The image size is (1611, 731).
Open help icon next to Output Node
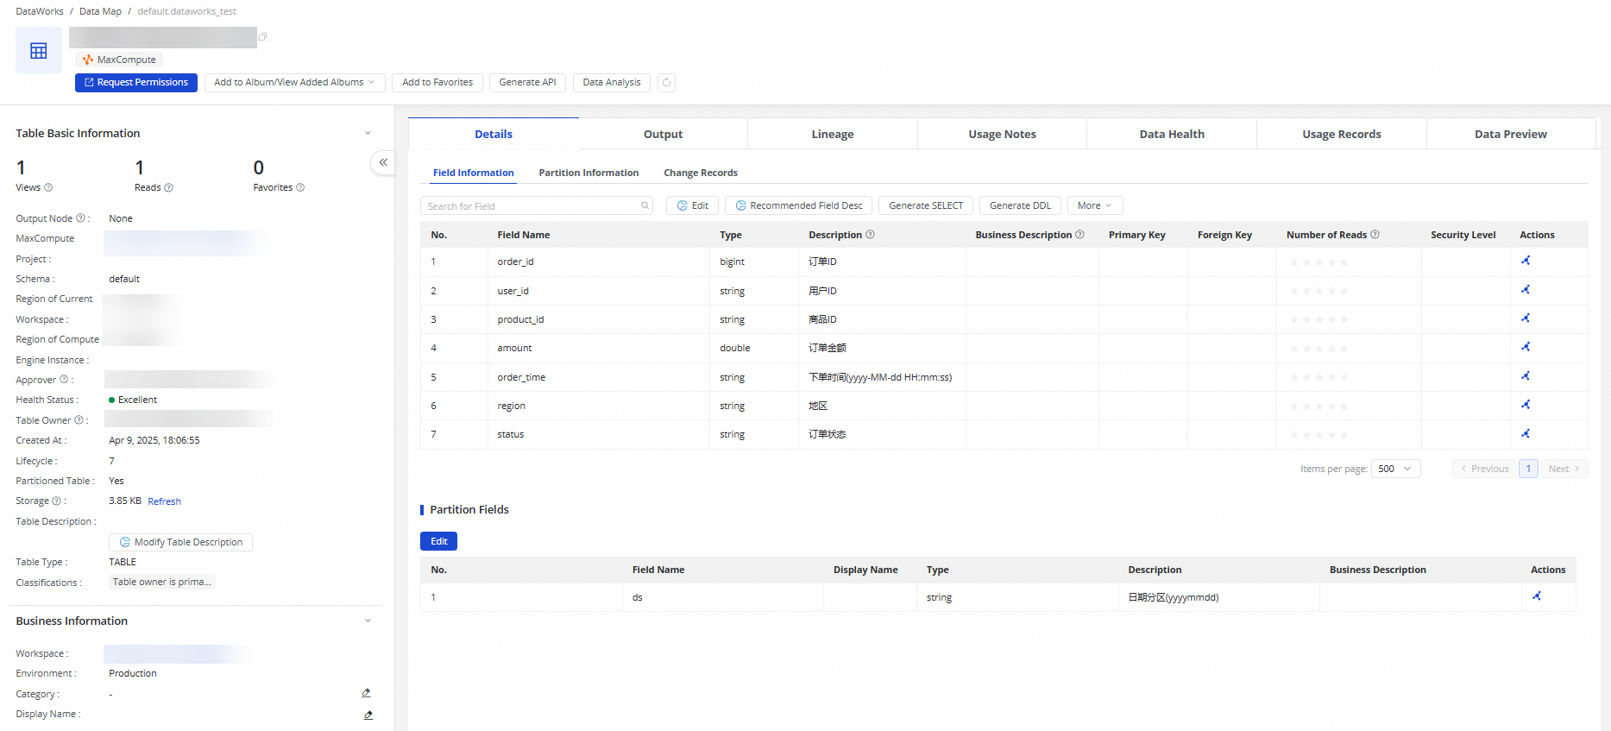80,218
